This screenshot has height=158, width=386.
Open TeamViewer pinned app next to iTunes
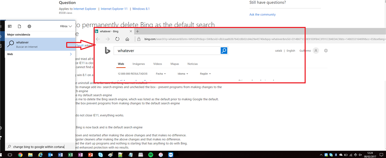pos(171,155)
